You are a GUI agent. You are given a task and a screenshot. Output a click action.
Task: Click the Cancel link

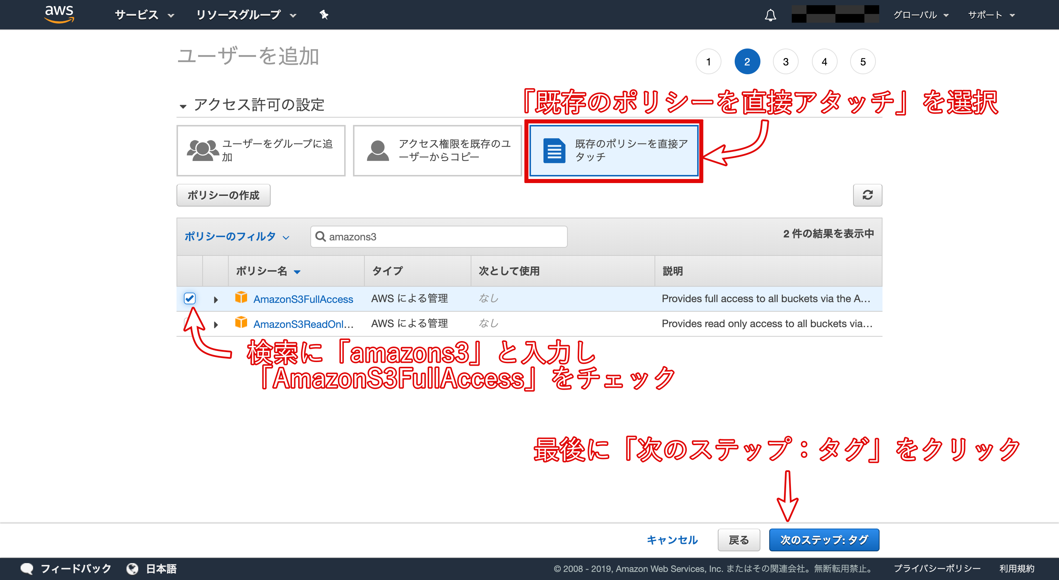pyautogui.click(x=672, y=540)
